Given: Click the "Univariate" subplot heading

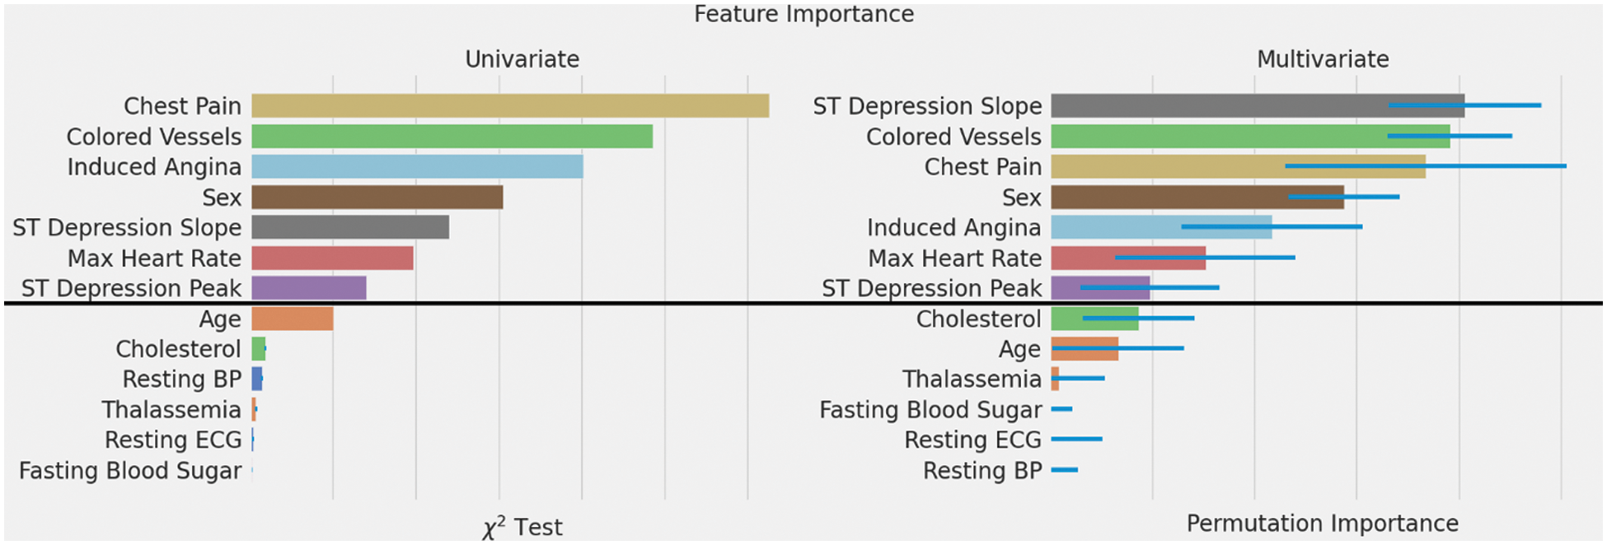Looking at the screenshot, I should pos(522,59).
